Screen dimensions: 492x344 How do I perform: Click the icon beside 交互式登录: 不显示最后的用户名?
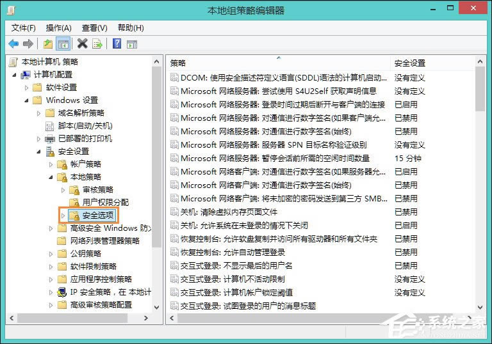pos(174,266)
